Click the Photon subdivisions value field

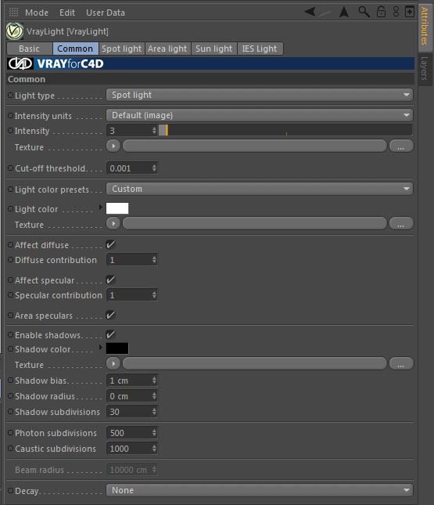click(129, 432)
